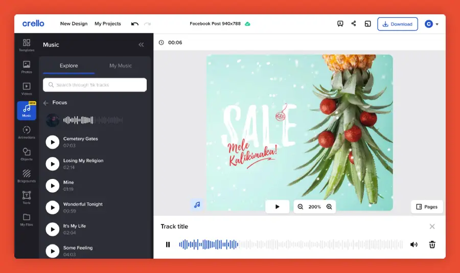The height and width of the screenshot is (273, 460).
Task: Delete the track with trash icon
Action: click(x=432, y=244)
